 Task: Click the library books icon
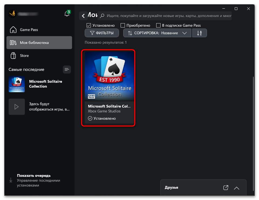tap(13, 43)
